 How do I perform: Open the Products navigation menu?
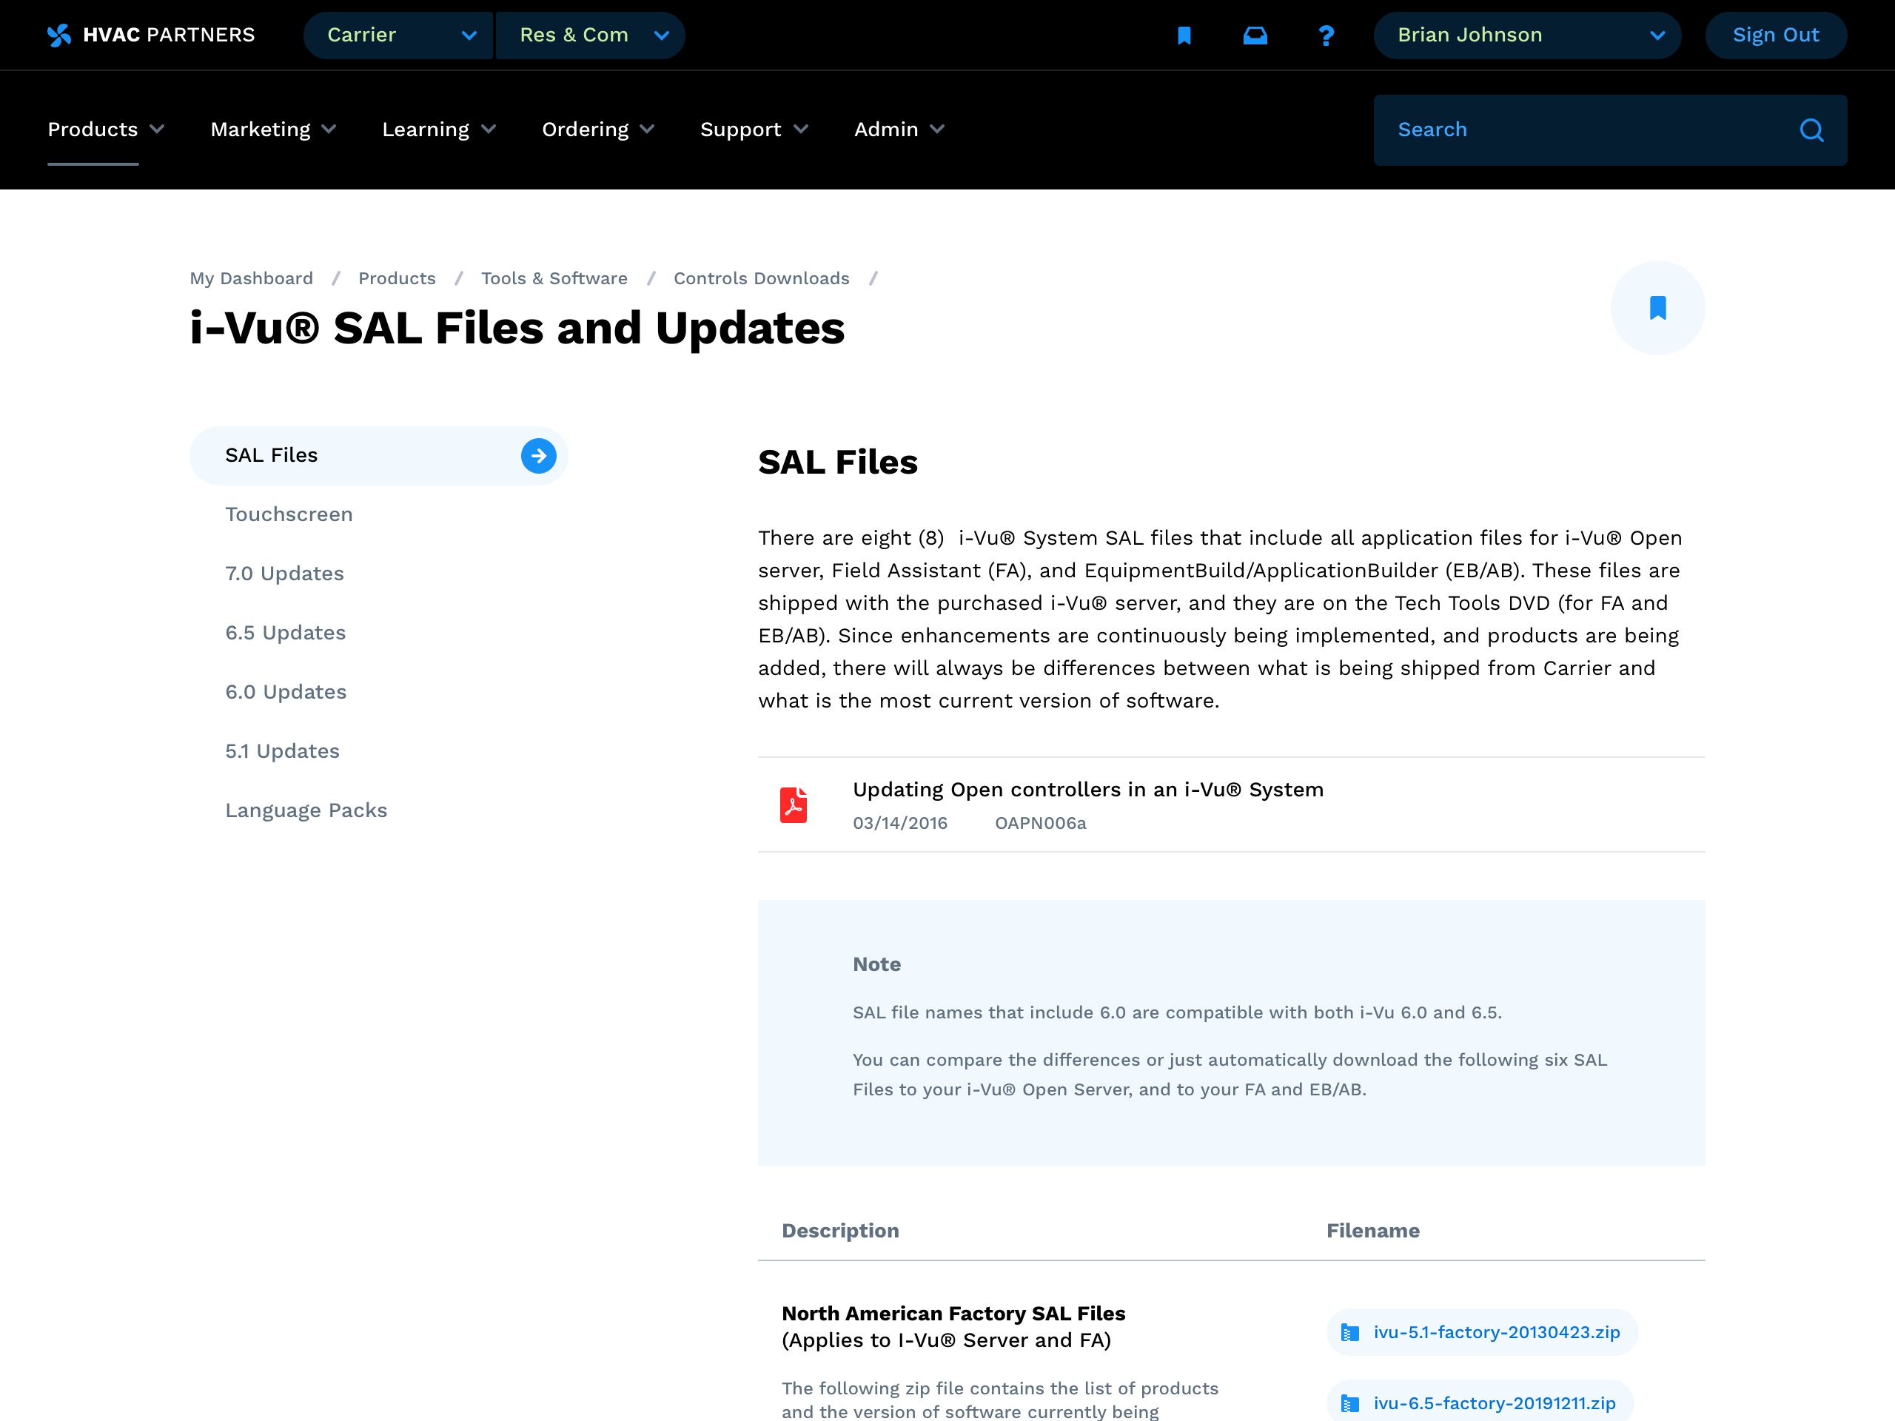[x=104, y=130]
